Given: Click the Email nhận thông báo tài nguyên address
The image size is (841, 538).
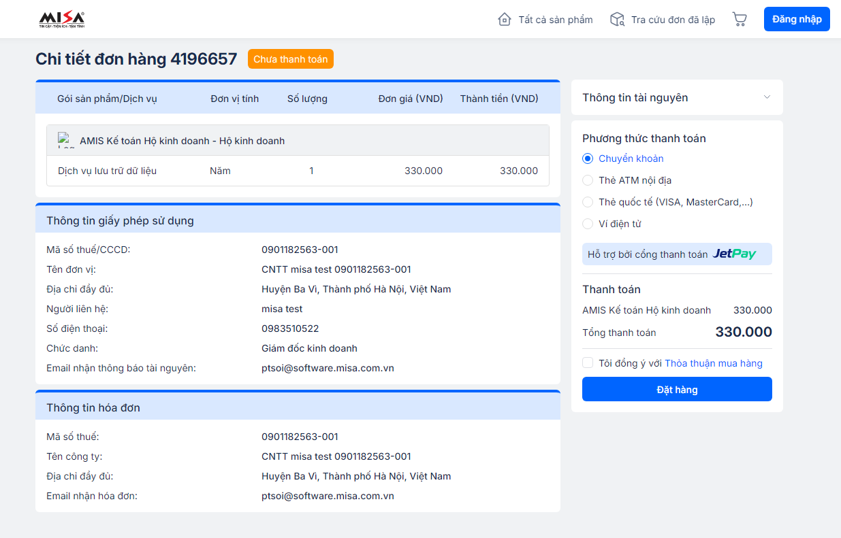Looking at the screenshot, I should tap(328, 368).
